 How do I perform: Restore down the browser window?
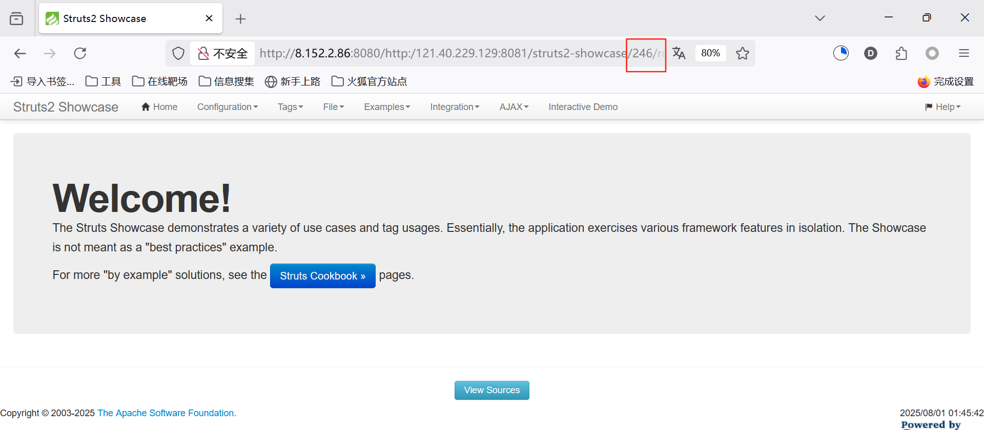click(x=927, y=17)
